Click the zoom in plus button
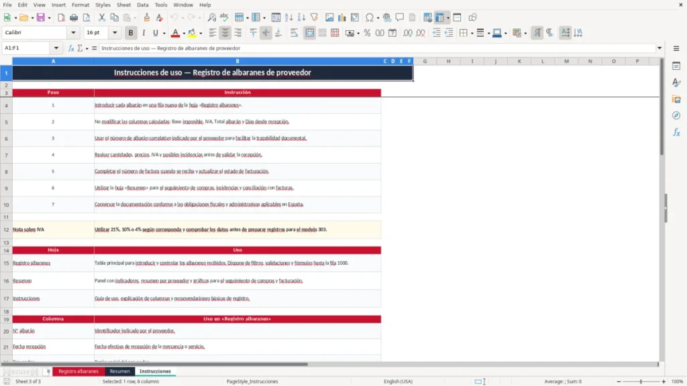The width and height of the screenshot is (687, 386). click(x=664, y=381)
